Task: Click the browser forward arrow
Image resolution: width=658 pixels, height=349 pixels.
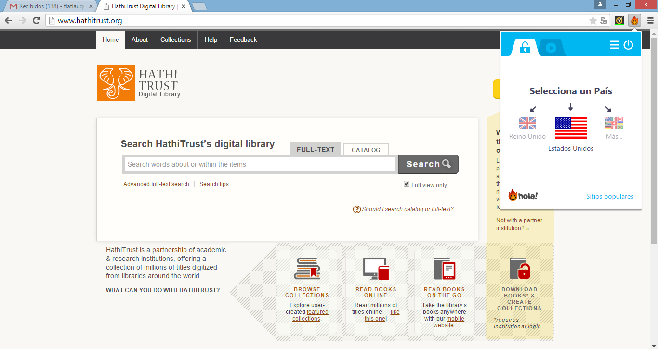Action: pos(22,20)
